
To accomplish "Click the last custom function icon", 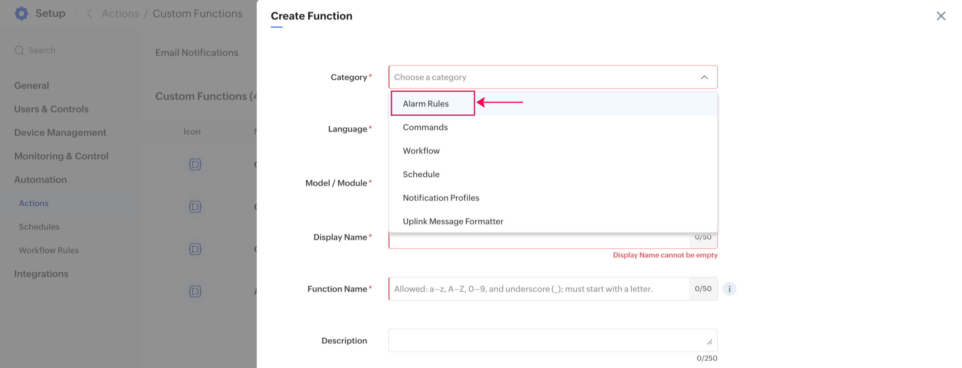I will pyautogui.click(x=195, y=291).
